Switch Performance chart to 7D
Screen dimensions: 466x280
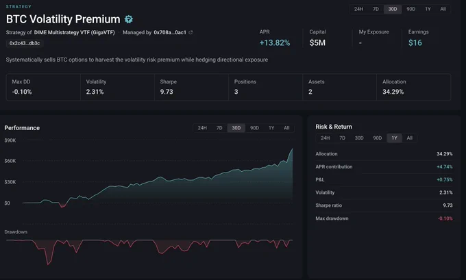219,128
